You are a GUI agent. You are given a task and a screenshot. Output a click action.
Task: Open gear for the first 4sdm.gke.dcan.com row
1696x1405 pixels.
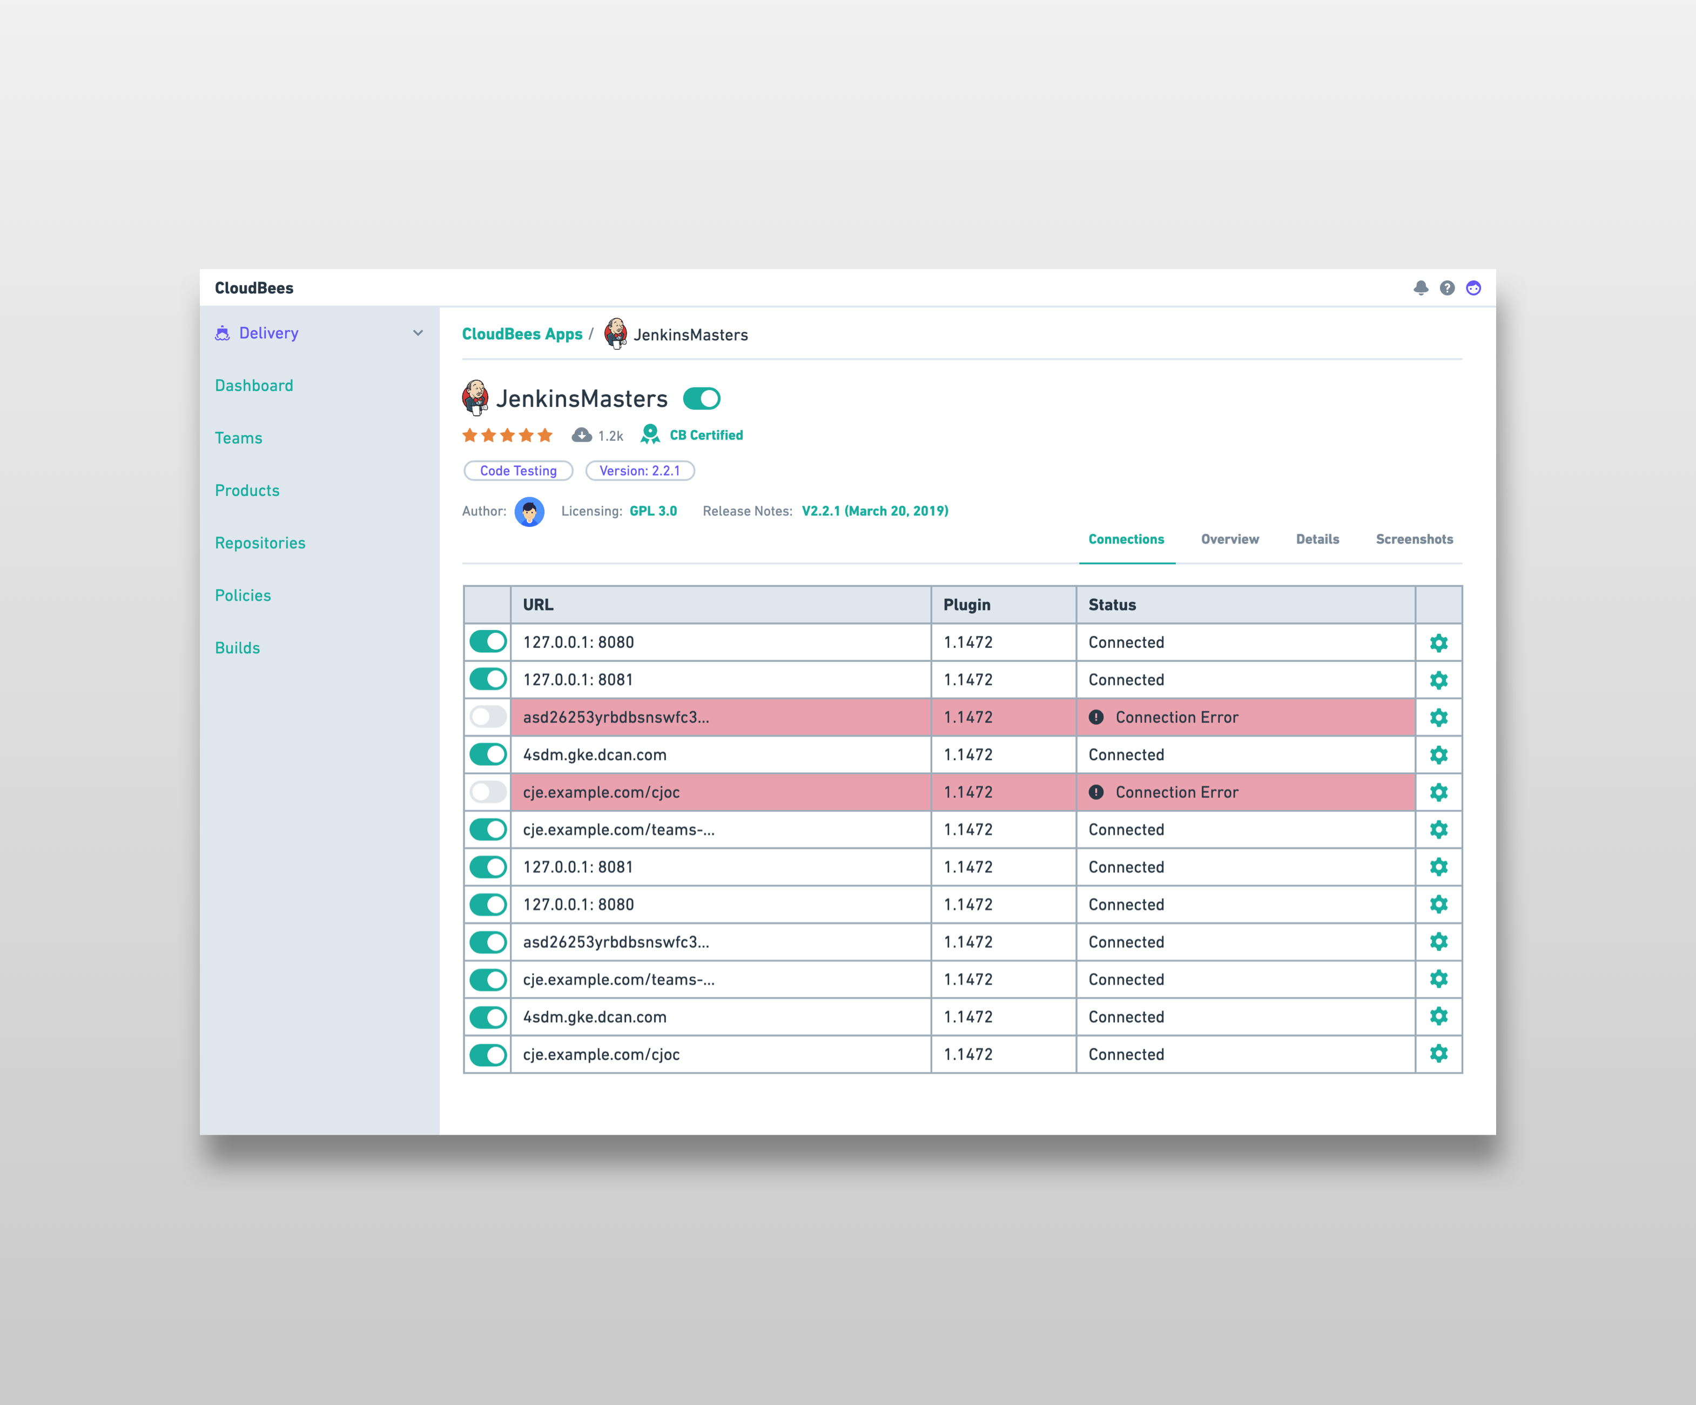[x=1438, y=754]
